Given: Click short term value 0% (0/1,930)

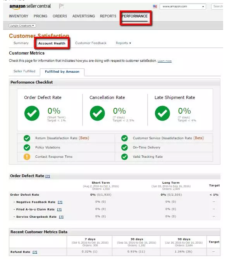Looking at the screenshot, I should pos(101,195).
